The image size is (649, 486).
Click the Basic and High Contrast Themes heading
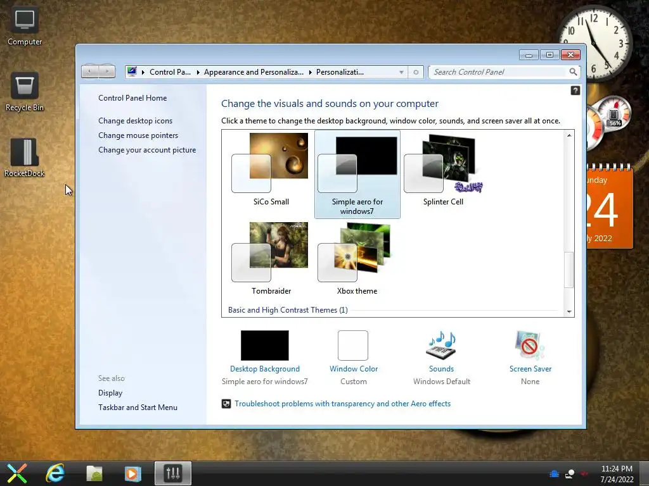288,310
